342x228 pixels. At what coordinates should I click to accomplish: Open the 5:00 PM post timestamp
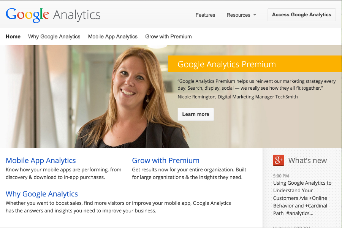coord(281,176)
